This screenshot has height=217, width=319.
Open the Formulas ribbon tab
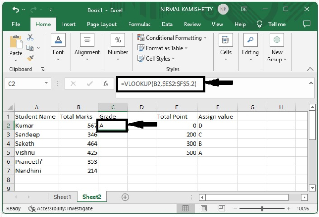tap(139, 25)
